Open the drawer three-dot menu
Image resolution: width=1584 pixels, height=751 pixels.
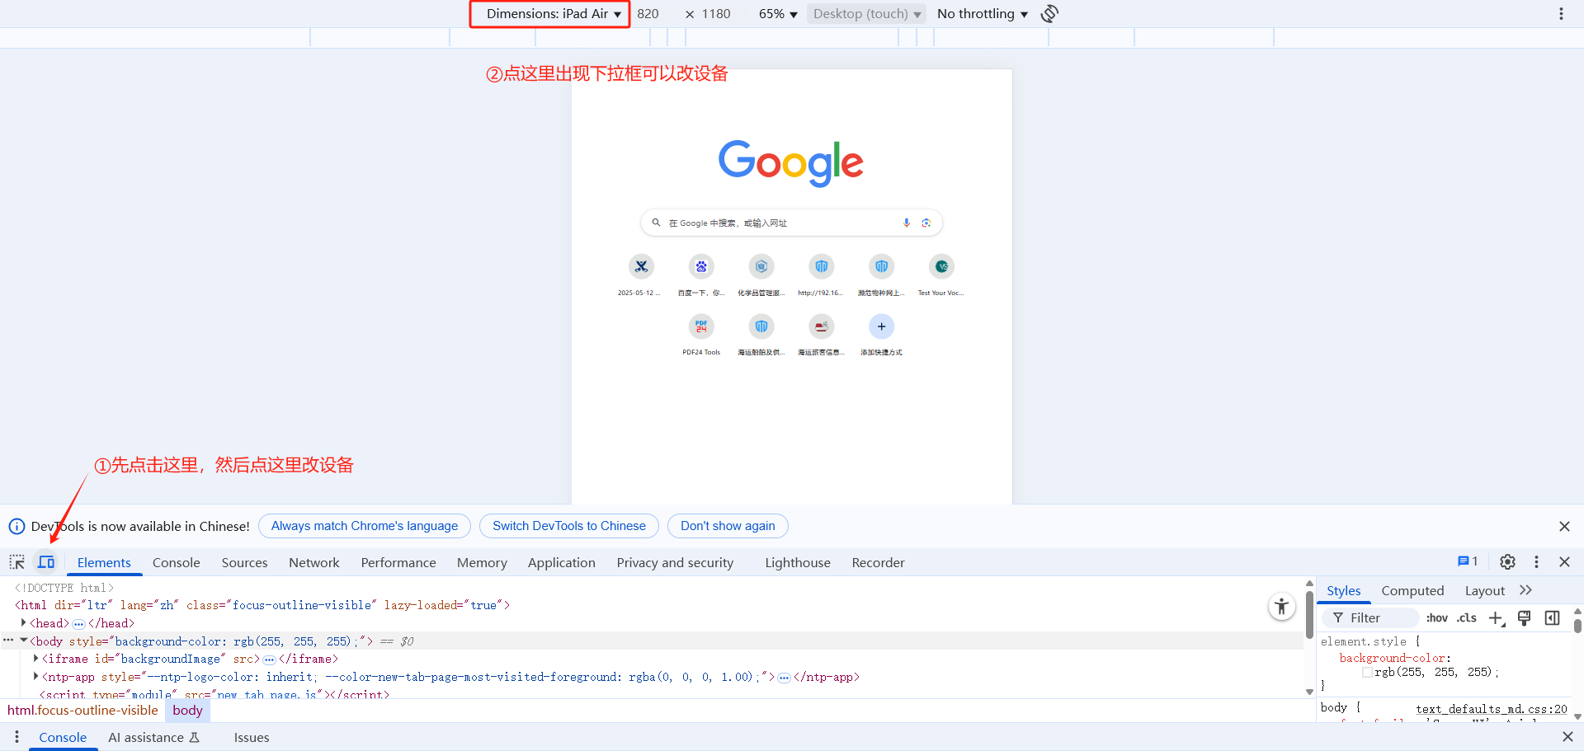tap(16, 737)
